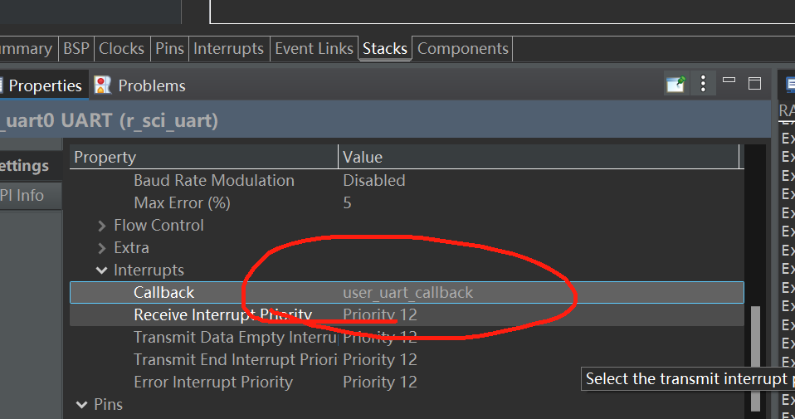Activate the Properties view tab
Image resolution: width=795 pixels, height=419 pixels.
pyautogui.click(x=45, y=85)
